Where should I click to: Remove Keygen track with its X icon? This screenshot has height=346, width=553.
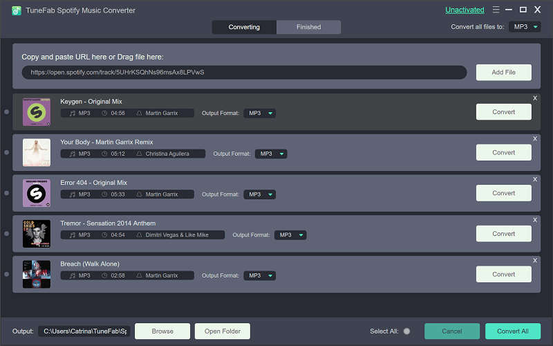coord(534,98)
